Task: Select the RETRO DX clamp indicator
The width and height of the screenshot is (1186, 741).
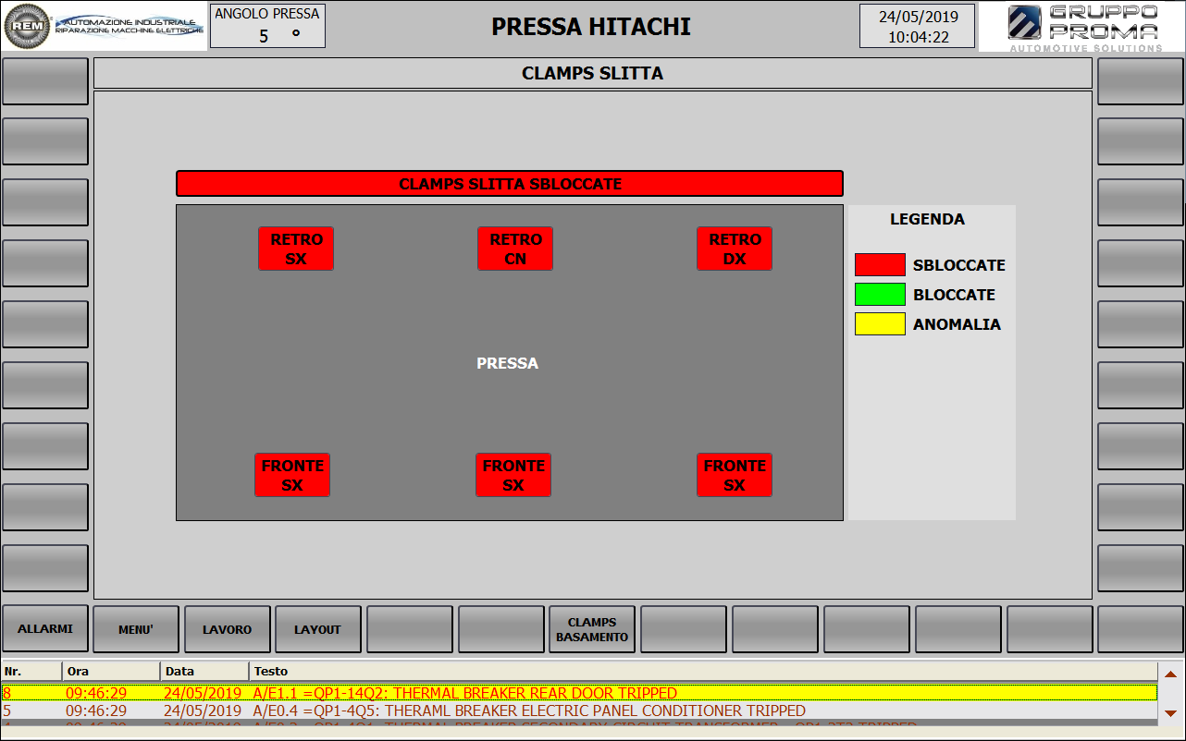Action: 735,249
